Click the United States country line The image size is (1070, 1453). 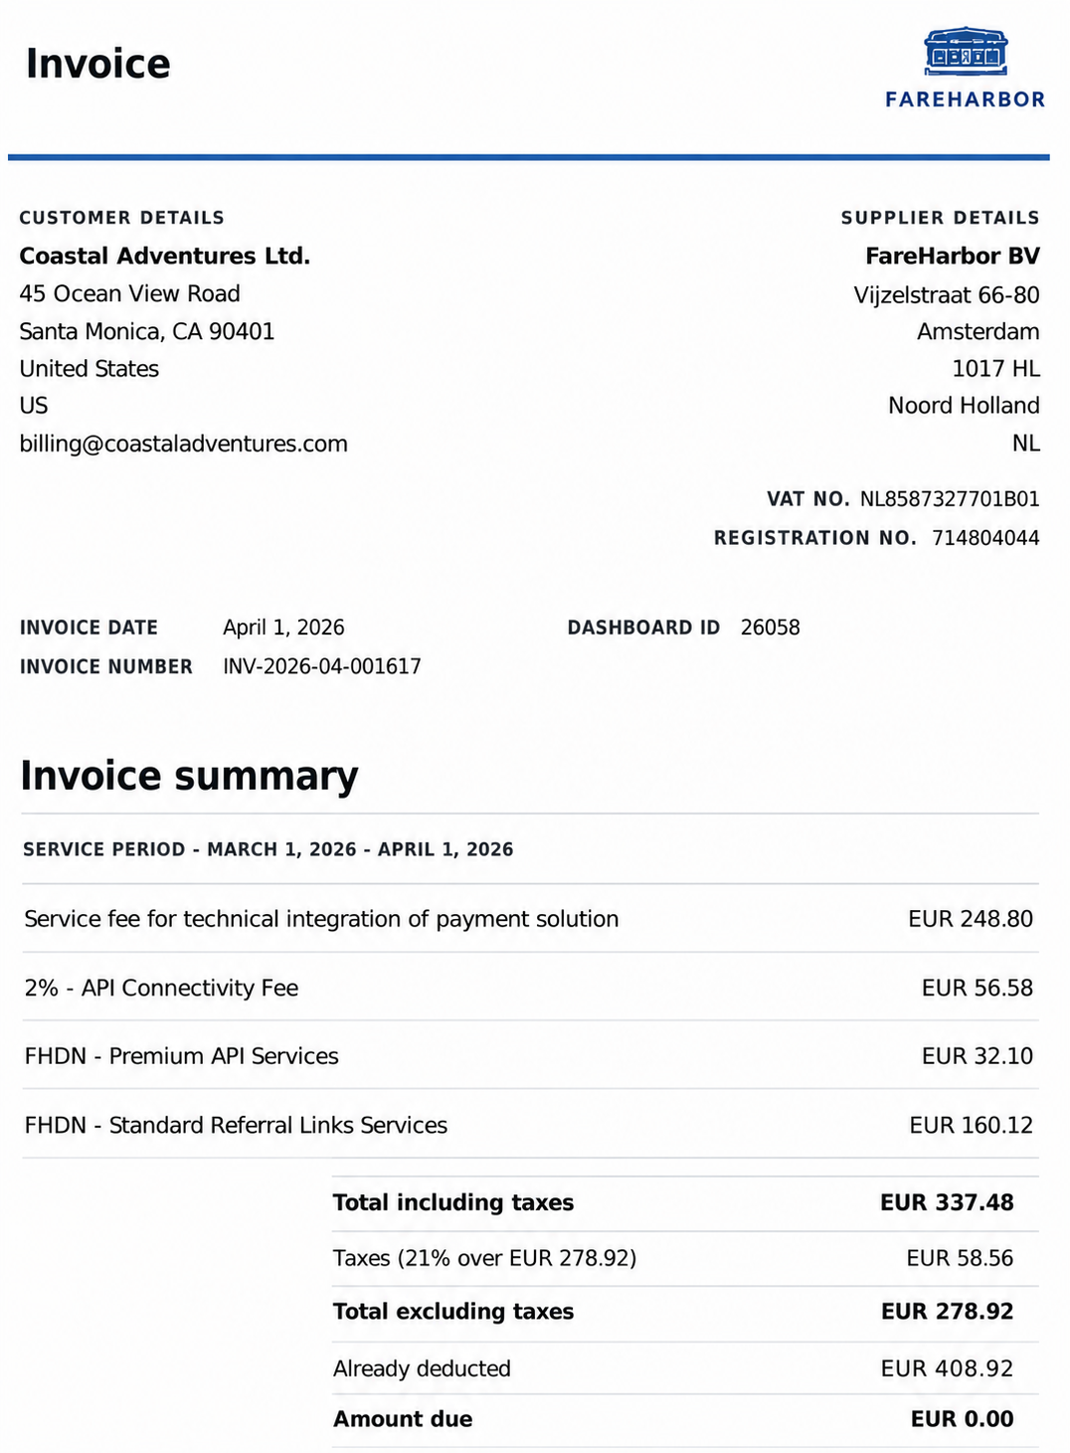click(x=89, y=369)
